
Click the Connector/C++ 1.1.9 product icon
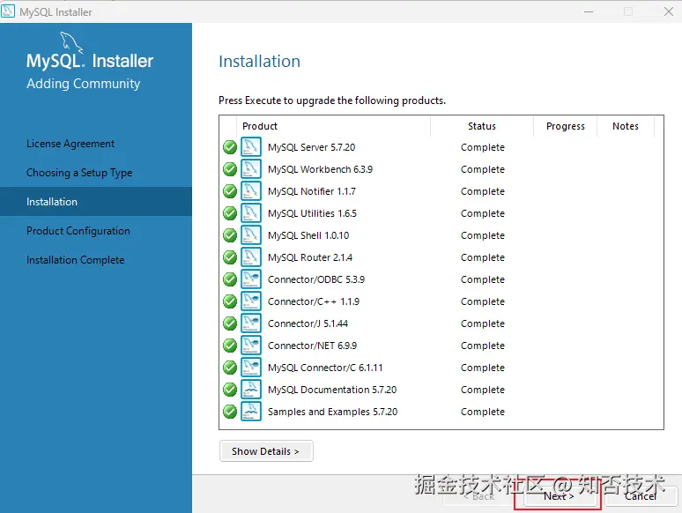[251, 301]
